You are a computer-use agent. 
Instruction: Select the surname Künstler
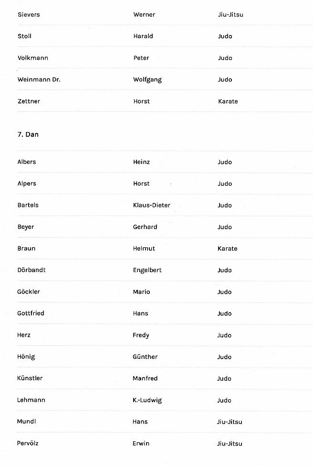point(30,378)
